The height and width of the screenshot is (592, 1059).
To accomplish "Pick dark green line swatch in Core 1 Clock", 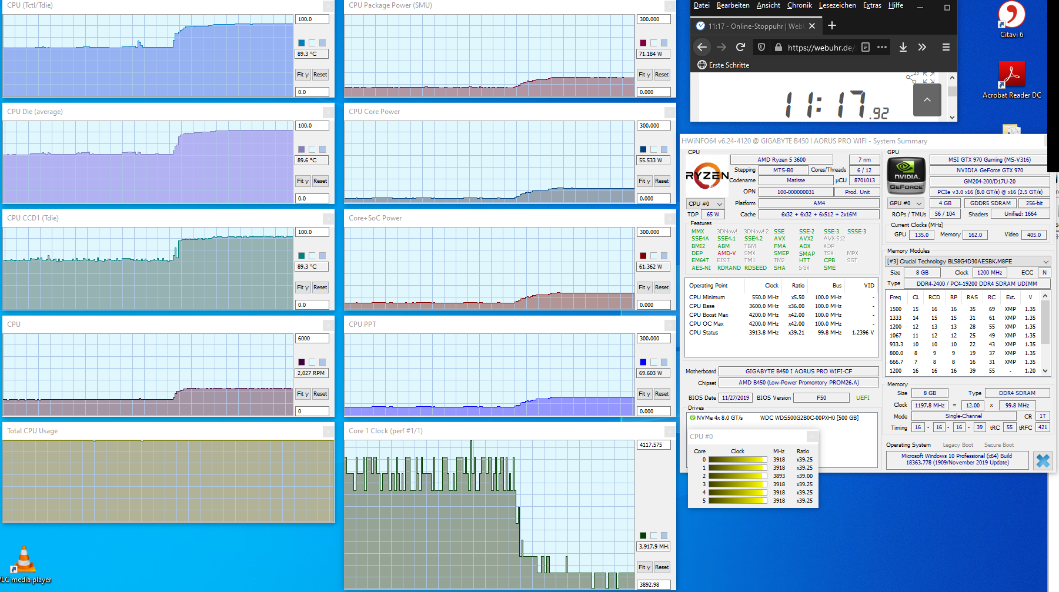I will coord(643,536).
